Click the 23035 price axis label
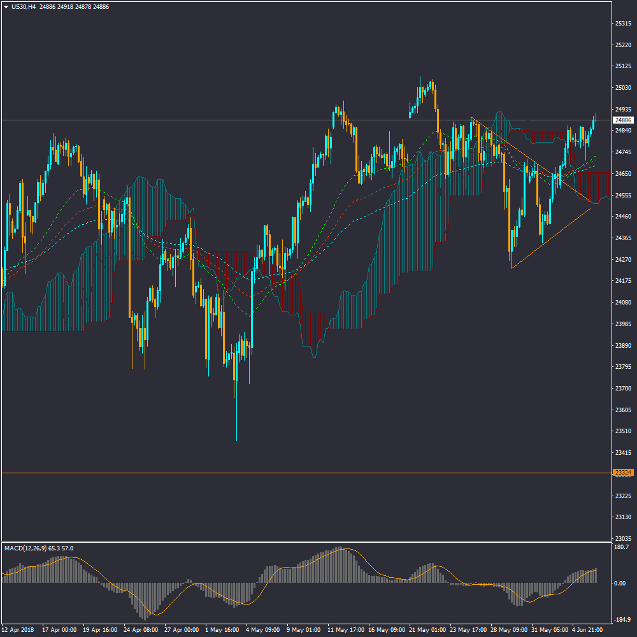Viewport: 637px width, 637px height. click(623, 538)
